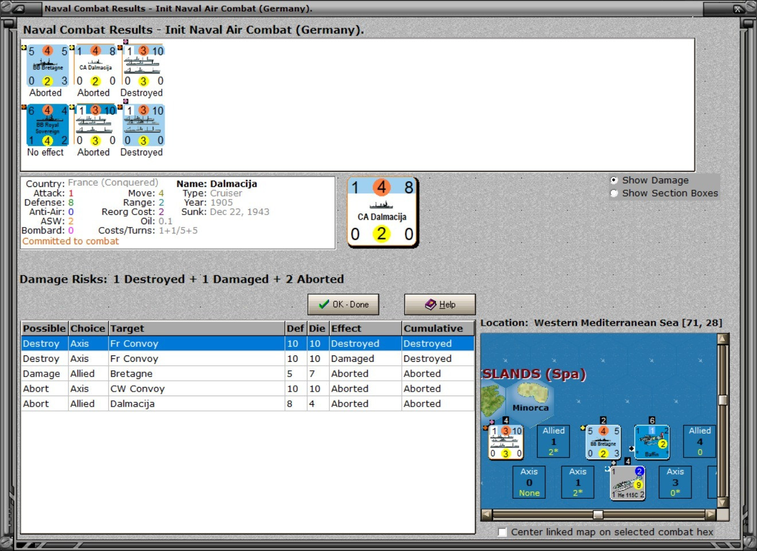Screen dimensions: 757x551
Task: Select the Show Damage radio button
Action: (x=614, y=180)
